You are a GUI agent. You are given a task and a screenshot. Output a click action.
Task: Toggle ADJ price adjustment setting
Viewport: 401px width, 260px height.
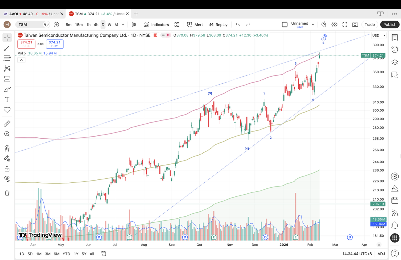[381, 254]
